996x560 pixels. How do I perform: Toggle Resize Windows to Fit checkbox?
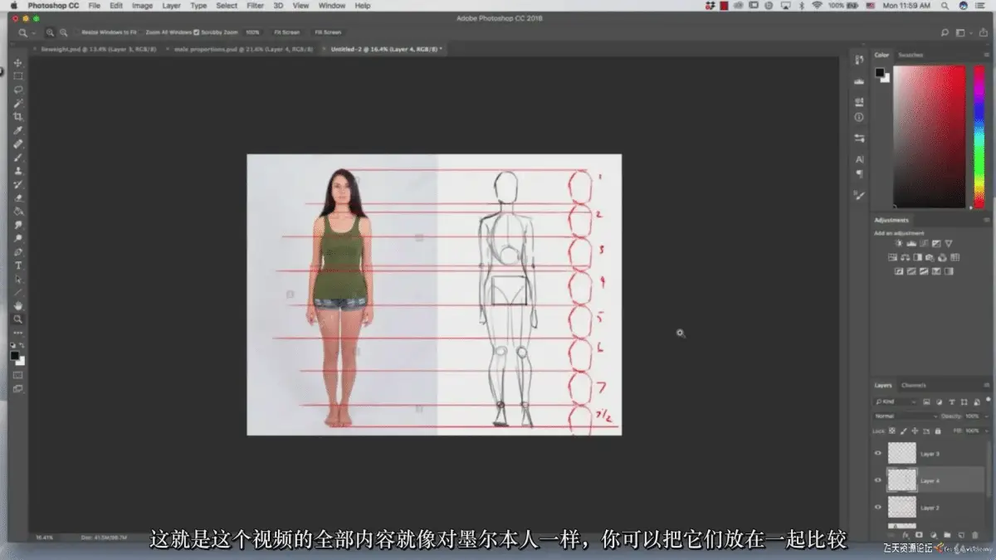pyautogui.click(x=76, y=32)
